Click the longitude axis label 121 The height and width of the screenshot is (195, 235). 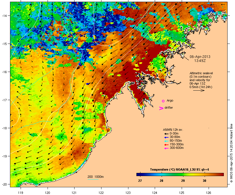(x=74, y=193)
